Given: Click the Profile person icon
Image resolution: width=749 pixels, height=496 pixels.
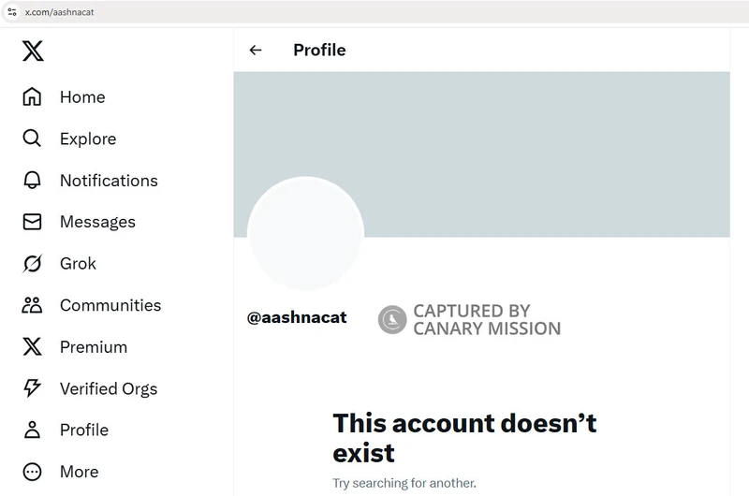Looking at the screenshot, I should (33, 430).
